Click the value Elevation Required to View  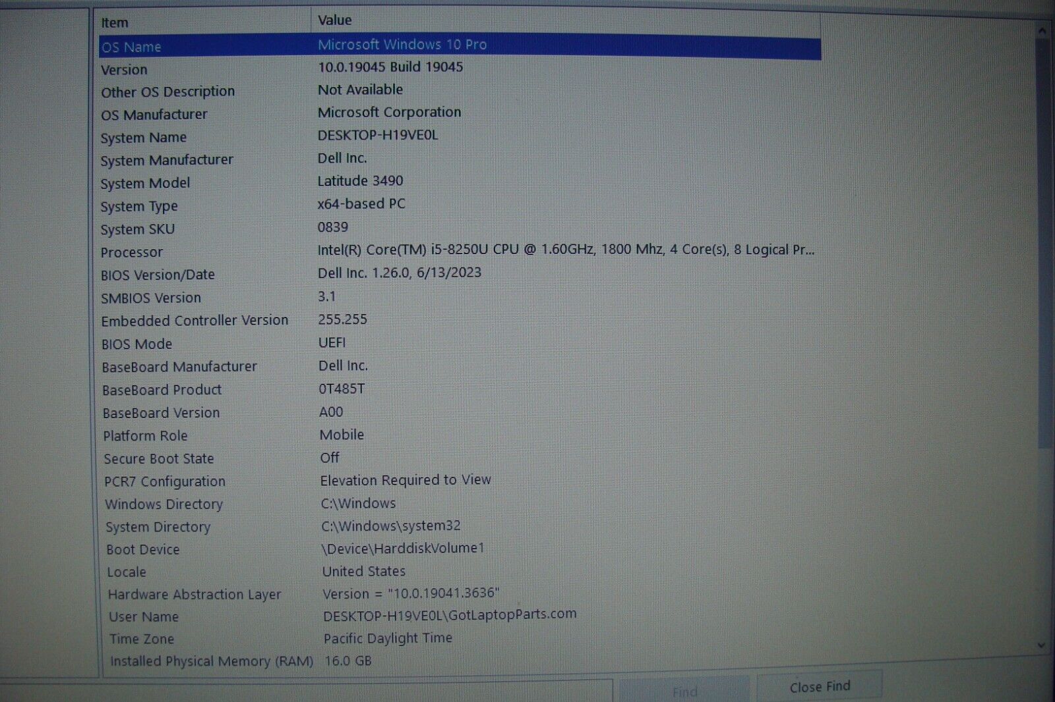click(406, 480)
